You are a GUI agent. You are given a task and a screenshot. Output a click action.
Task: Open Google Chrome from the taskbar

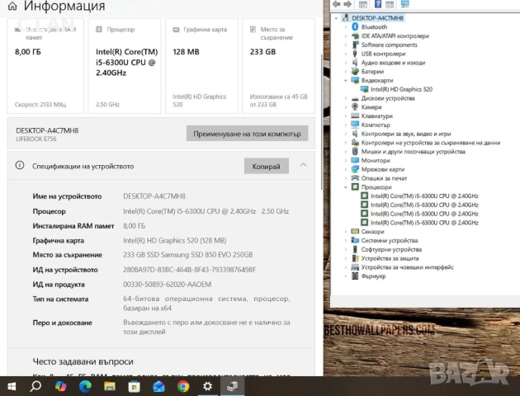point(183,386)
